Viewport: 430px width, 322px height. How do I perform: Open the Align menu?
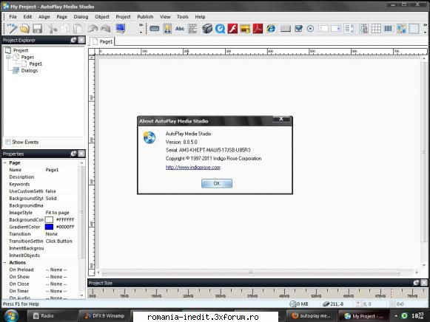click(44, 17)
